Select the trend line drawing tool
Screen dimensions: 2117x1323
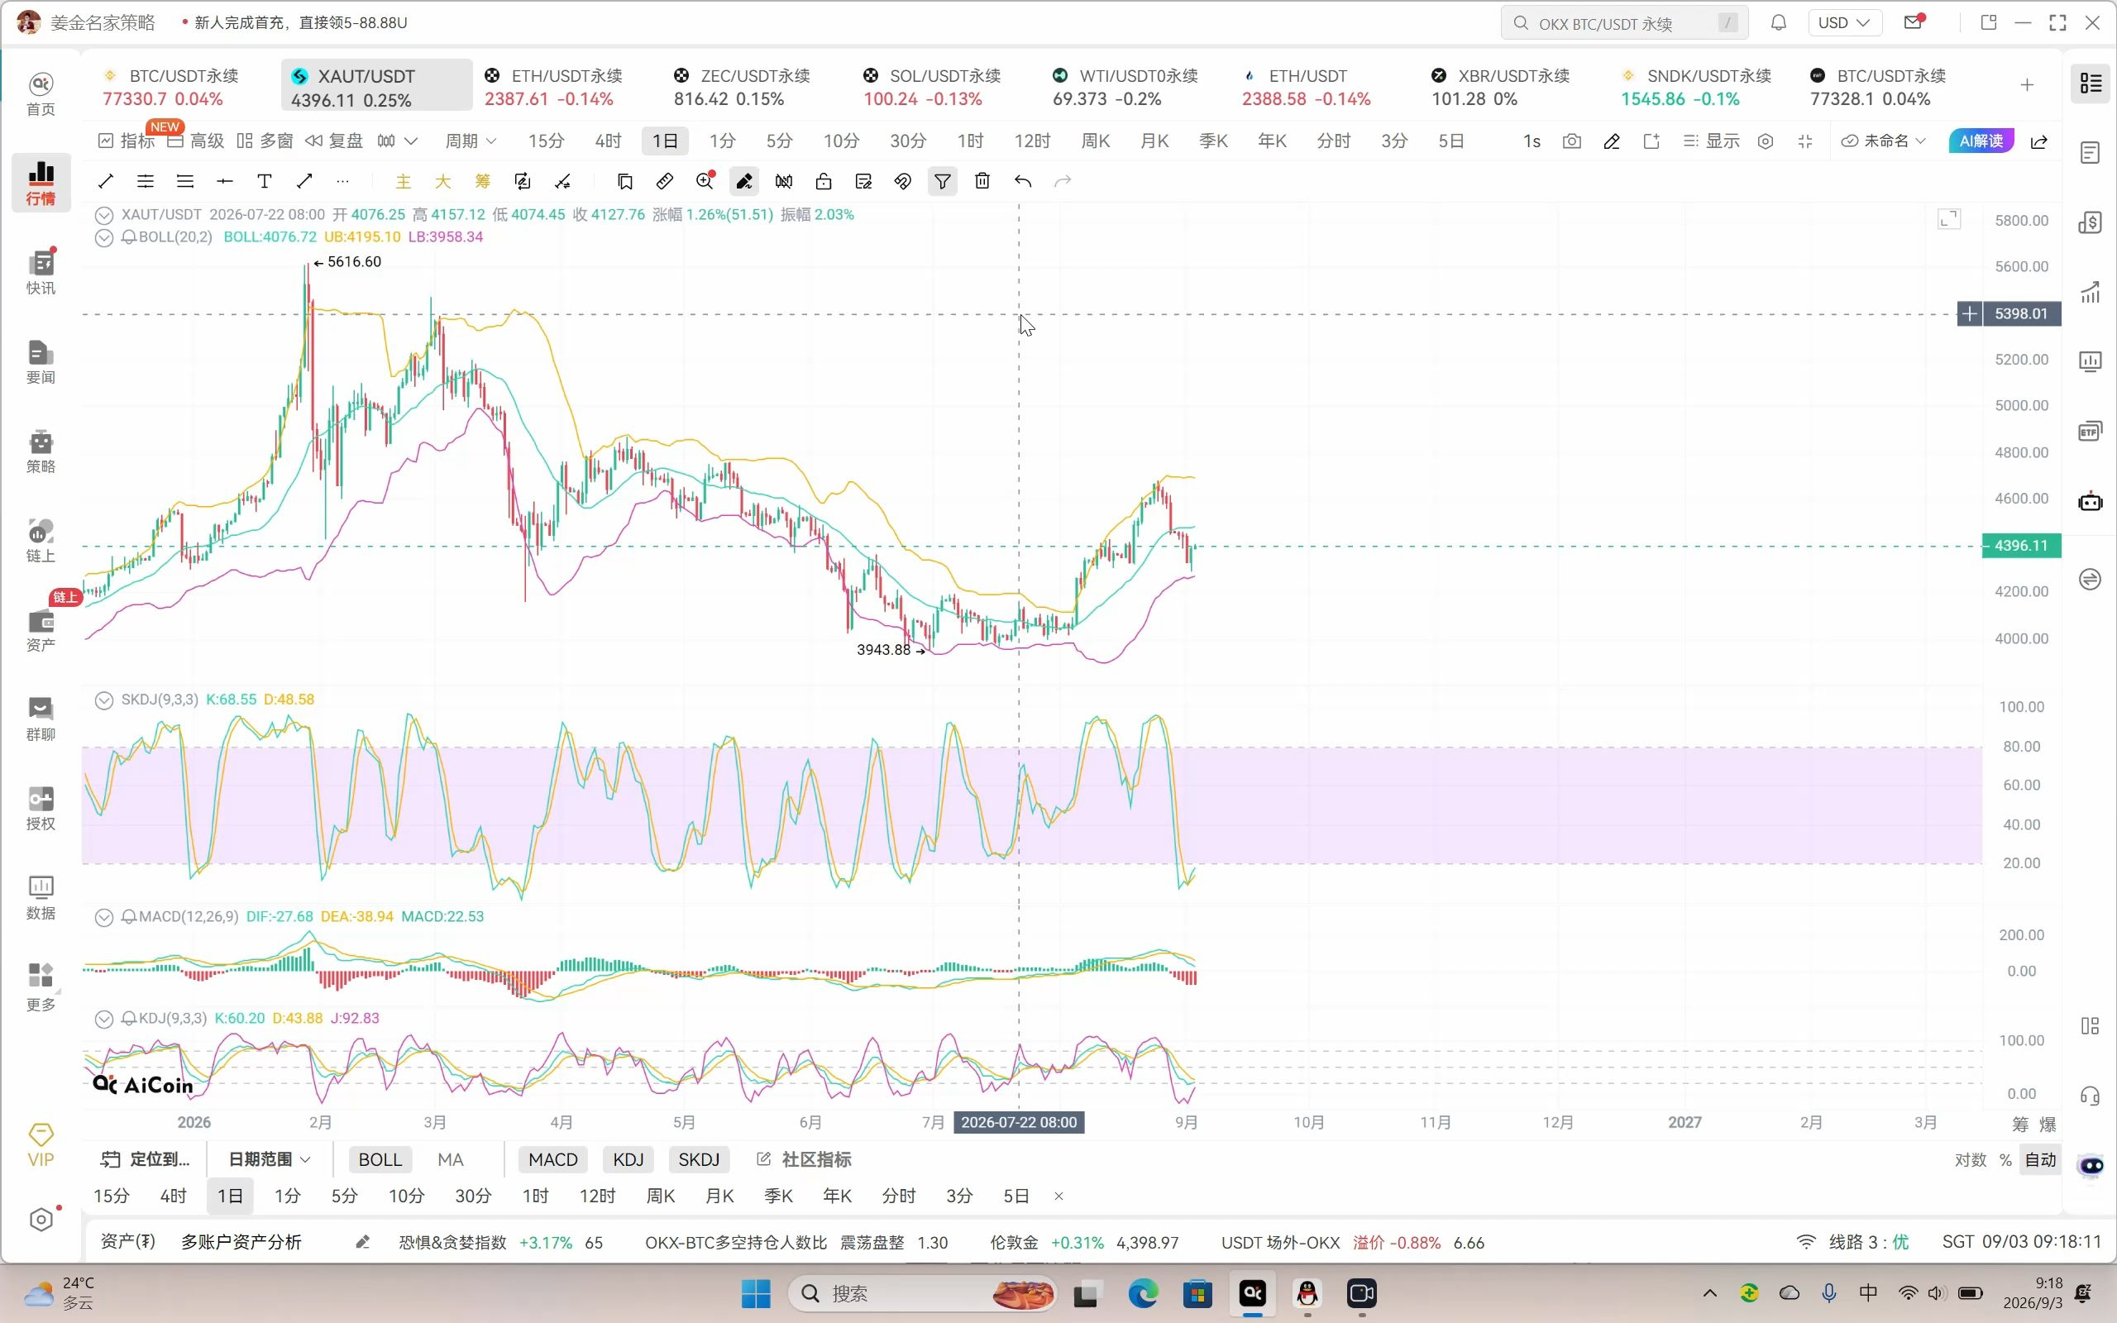106,181
